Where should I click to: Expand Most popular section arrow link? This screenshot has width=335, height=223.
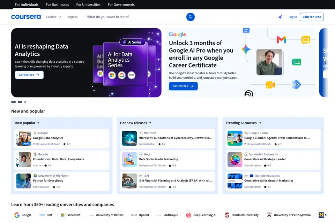point(27,123)
